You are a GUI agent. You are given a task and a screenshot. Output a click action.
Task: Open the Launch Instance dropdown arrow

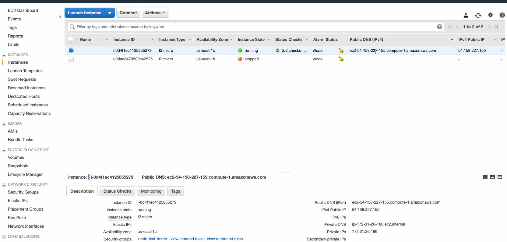pyautogui.click(x=110, y=13)
